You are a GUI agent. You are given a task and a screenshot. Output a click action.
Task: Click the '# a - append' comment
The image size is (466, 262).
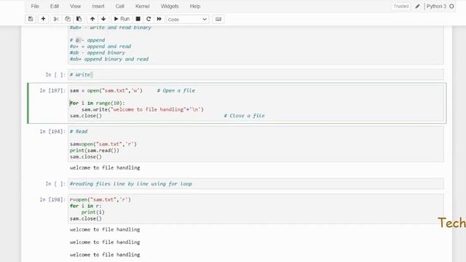87,40
